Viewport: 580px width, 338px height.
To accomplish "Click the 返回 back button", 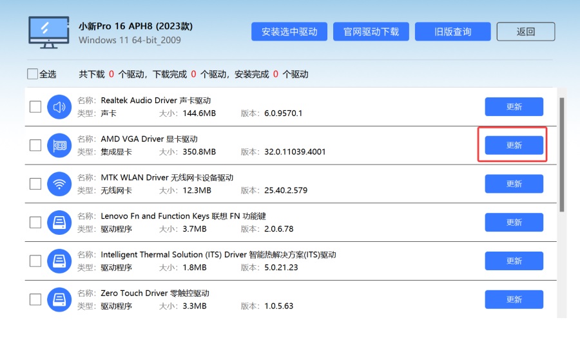I will 526,32.
